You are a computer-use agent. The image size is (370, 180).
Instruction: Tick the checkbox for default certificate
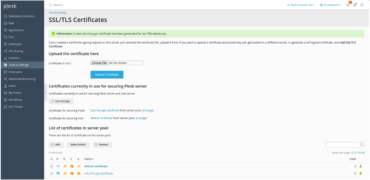pyautogui.click(x=52, y=166)
